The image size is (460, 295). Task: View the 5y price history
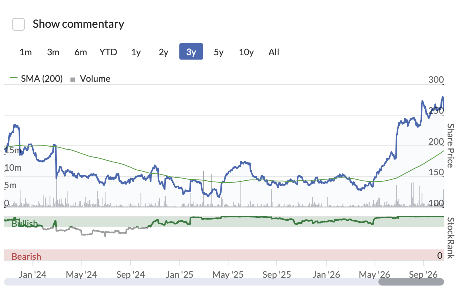(219, 52)
